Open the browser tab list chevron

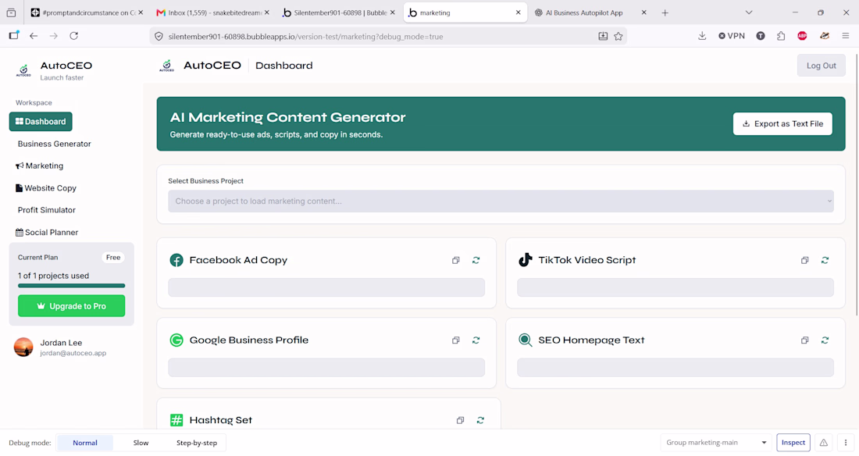[748, 12]
